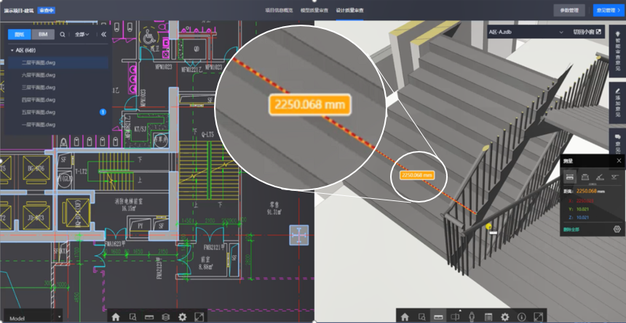Click the measure ruler icon in drawing toolbar
The width and height of the screenshot is (626, 323).
(148, 316)
